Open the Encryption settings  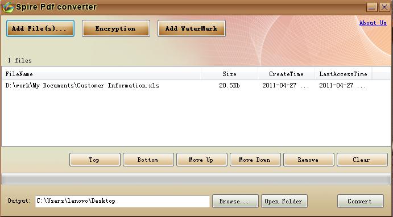pyautogui.click(x=116, y=28)
